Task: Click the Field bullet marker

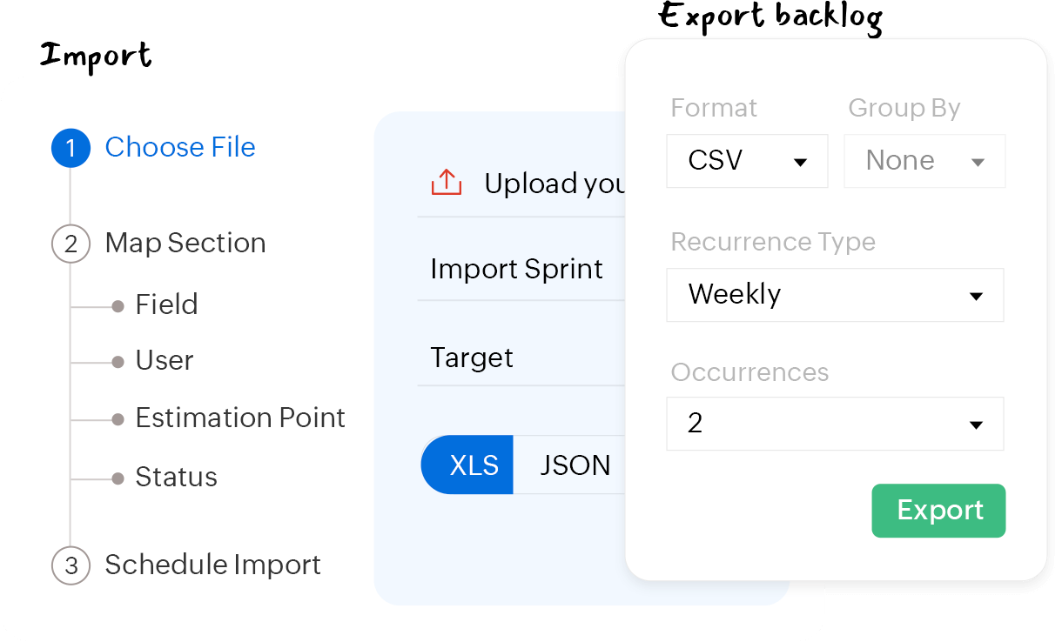Action: 118,306
